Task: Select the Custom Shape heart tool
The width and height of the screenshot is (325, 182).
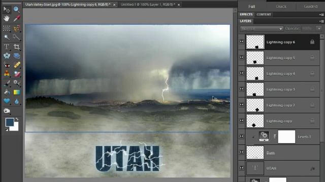Action: (x=7, y=101)
